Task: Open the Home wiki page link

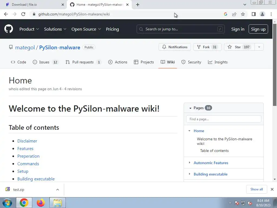Action: (x=199, y=131)
